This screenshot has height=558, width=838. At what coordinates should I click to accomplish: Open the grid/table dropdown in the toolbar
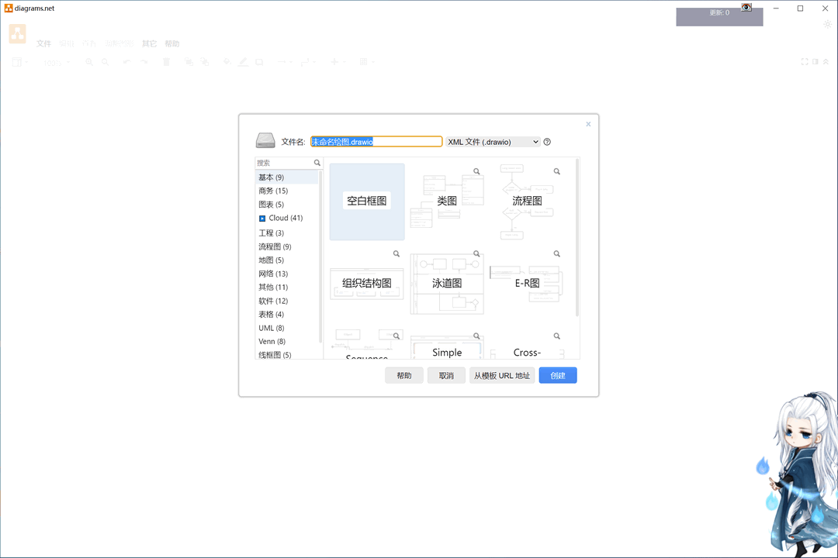tap(365, 62)
